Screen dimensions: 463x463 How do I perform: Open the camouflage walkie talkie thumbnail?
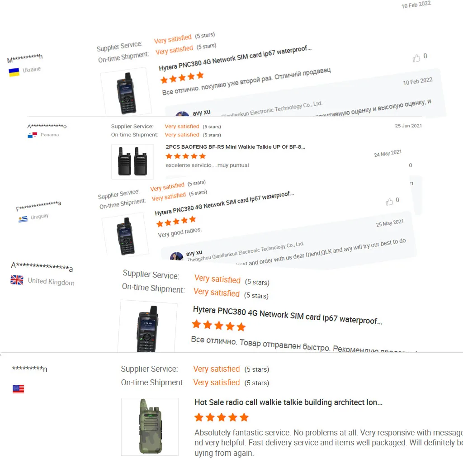150,427
